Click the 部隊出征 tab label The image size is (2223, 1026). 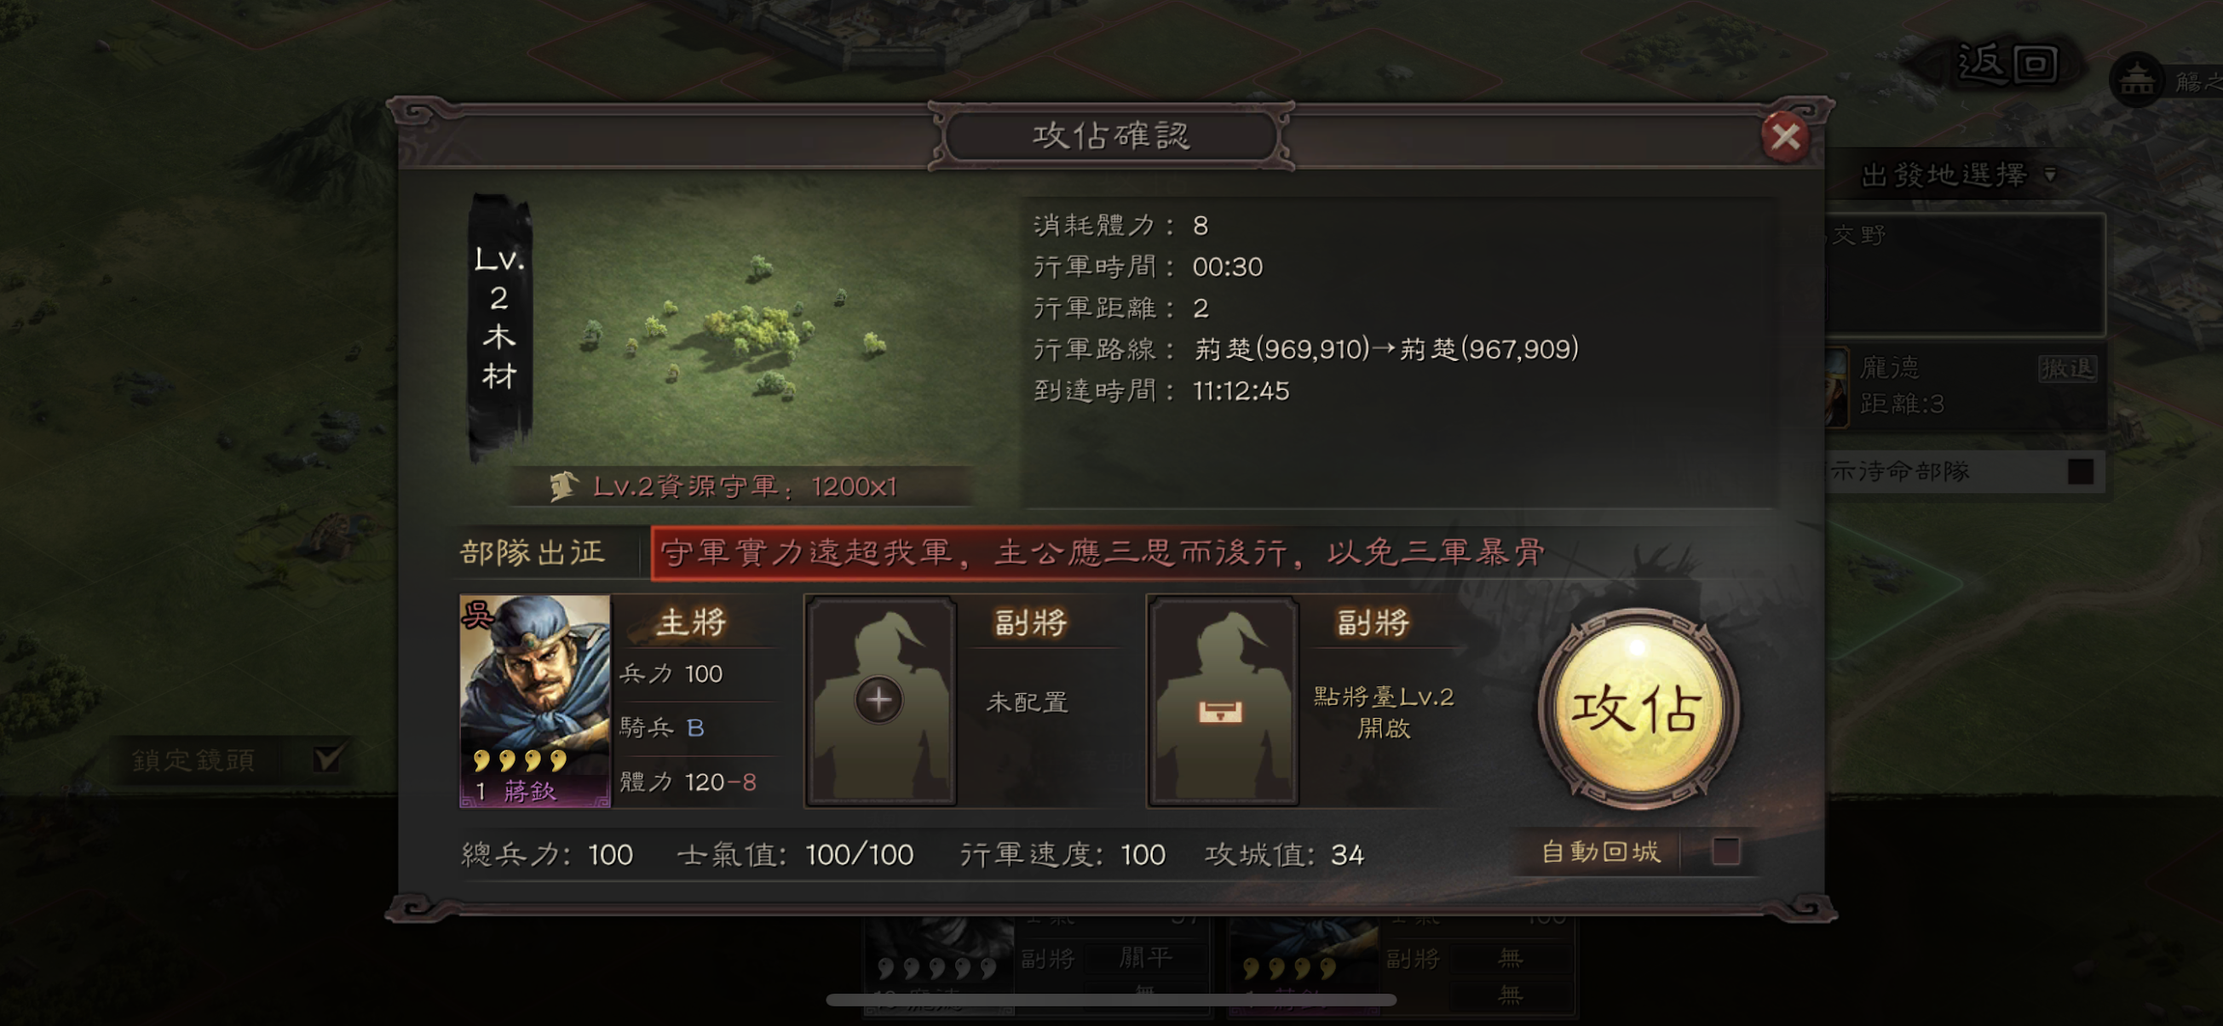point(533,553)
